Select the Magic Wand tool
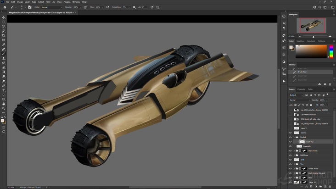Viewport: 336px width, 189px height. (3, 31)
